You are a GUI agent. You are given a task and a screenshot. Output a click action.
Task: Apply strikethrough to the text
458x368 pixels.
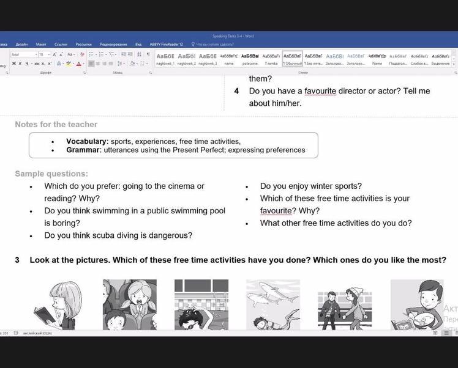tap(36, 64)
